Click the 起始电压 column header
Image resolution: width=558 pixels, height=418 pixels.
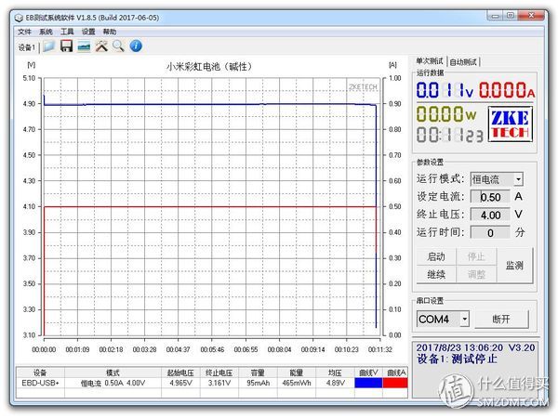[180, 372]
